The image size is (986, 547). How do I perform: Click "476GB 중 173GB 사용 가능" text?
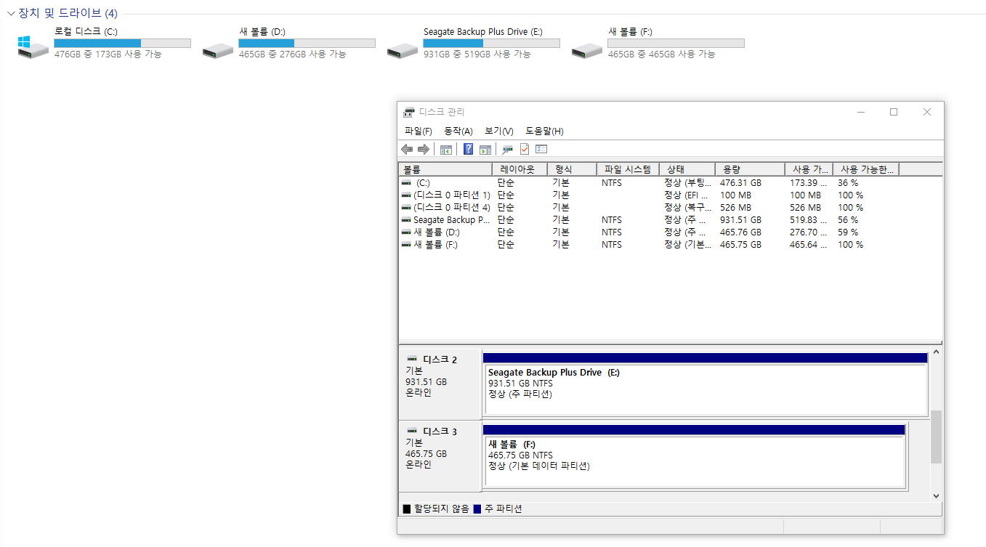click(108, 54)
